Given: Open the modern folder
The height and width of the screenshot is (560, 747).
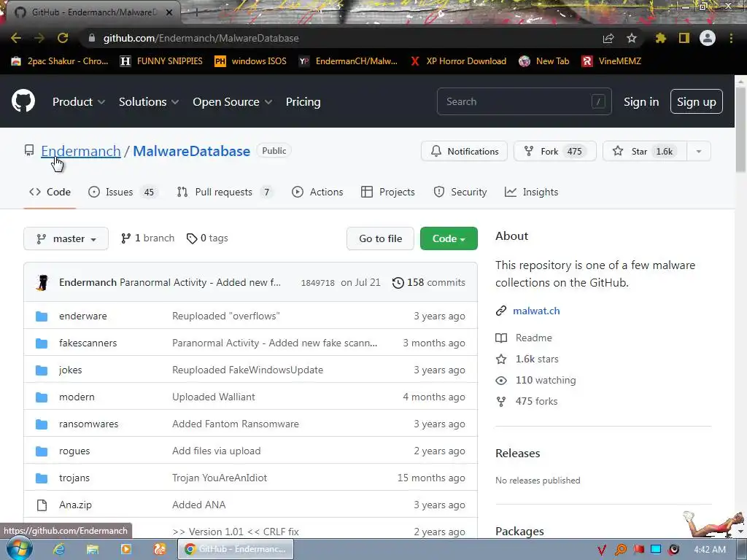Looking at the screenshot, I should pyautogui.click(x=77, y=397).
